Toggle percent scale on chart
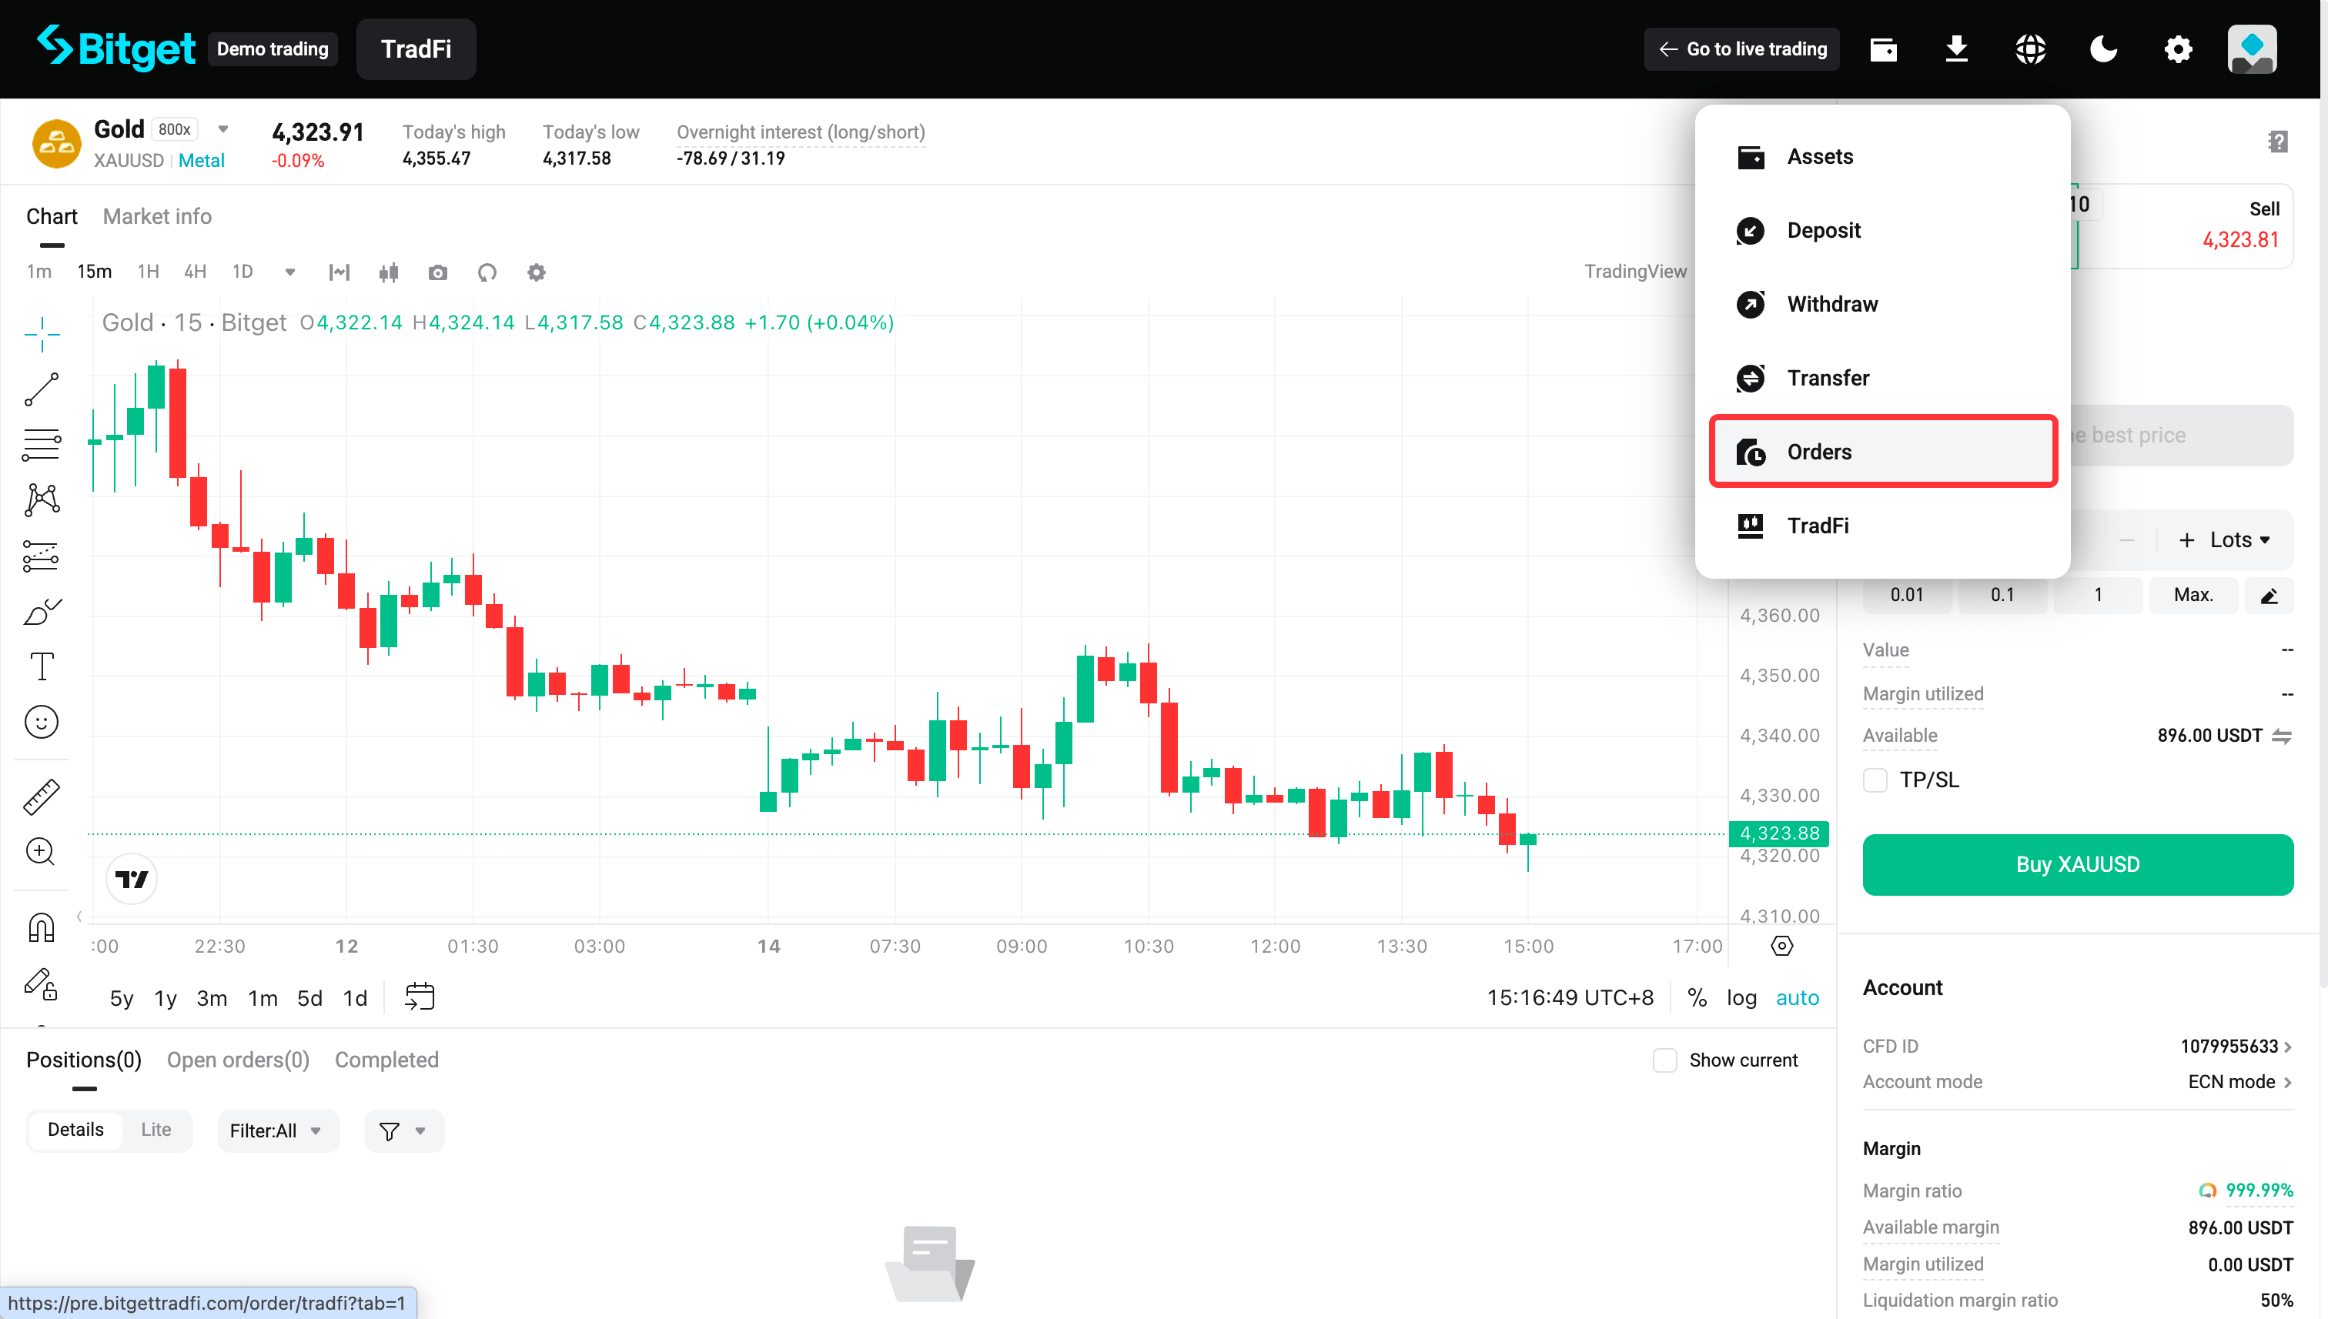The height and width of the screenshot is (1319, 2328). (1697, 997)
